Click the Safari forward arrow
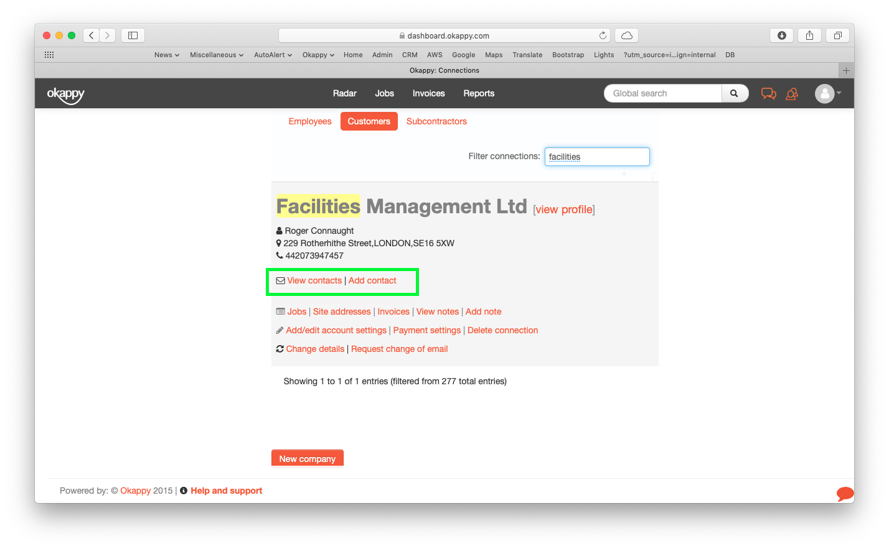Viewport: 889px width, 549px height. tap(108, 35)
